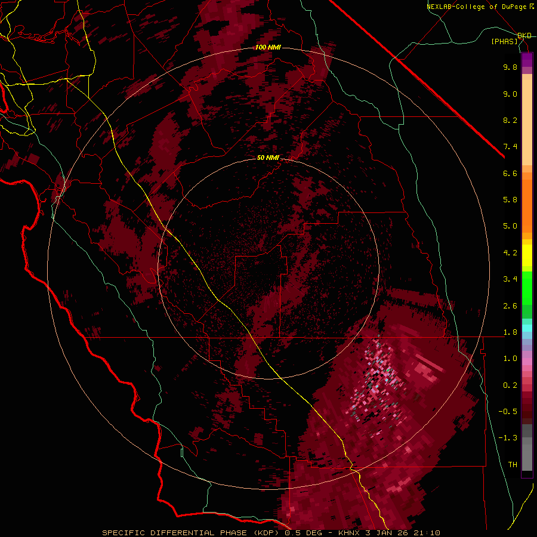Click the bright green segment of the color bar
The image size is (537, 537).
pos(527,288)
